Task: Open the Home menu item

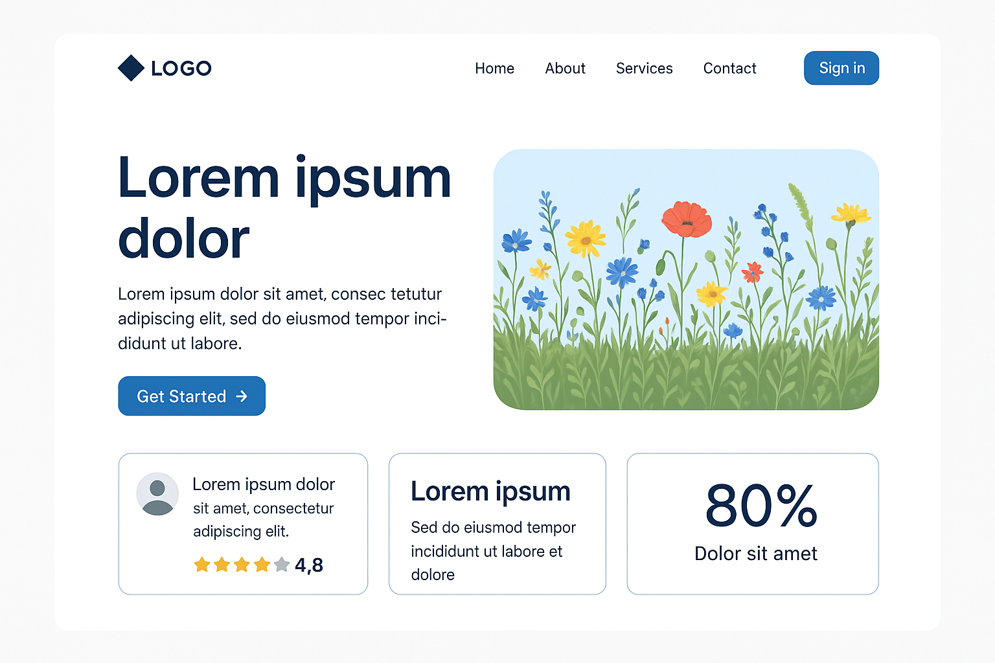Action: pos(494,69)
